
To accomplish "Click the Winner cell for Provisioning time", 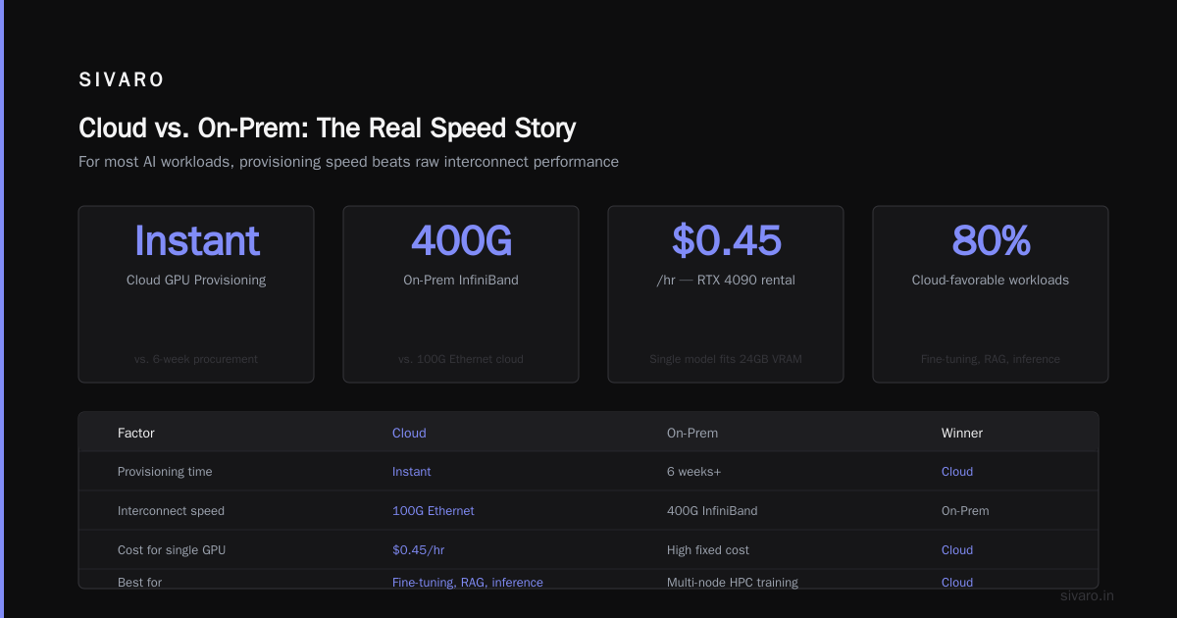I will tap(957, 472).
